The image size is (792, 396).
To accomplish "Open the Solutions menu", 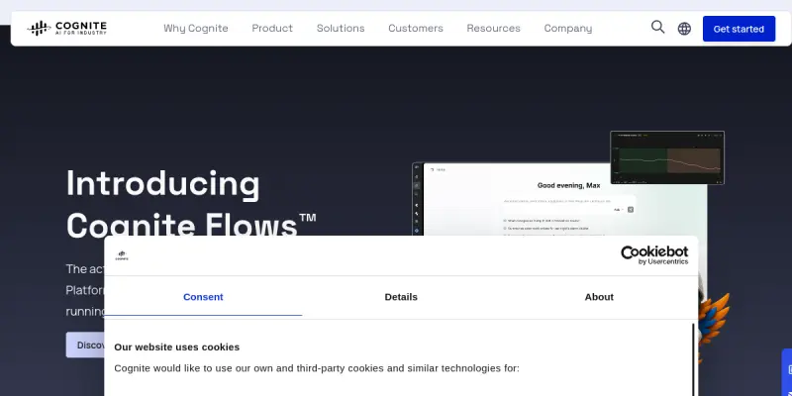I will (x=341, y=29).
